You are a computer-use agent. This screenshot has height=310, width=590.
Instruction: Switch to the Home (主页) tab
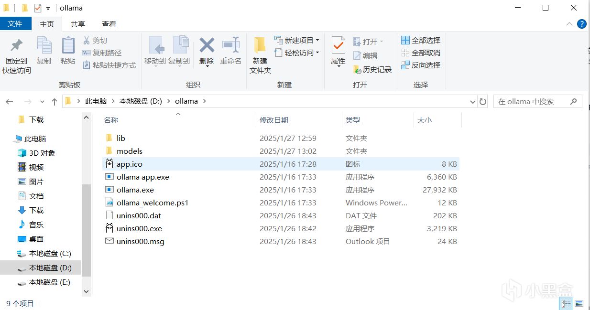pos(47,24)
